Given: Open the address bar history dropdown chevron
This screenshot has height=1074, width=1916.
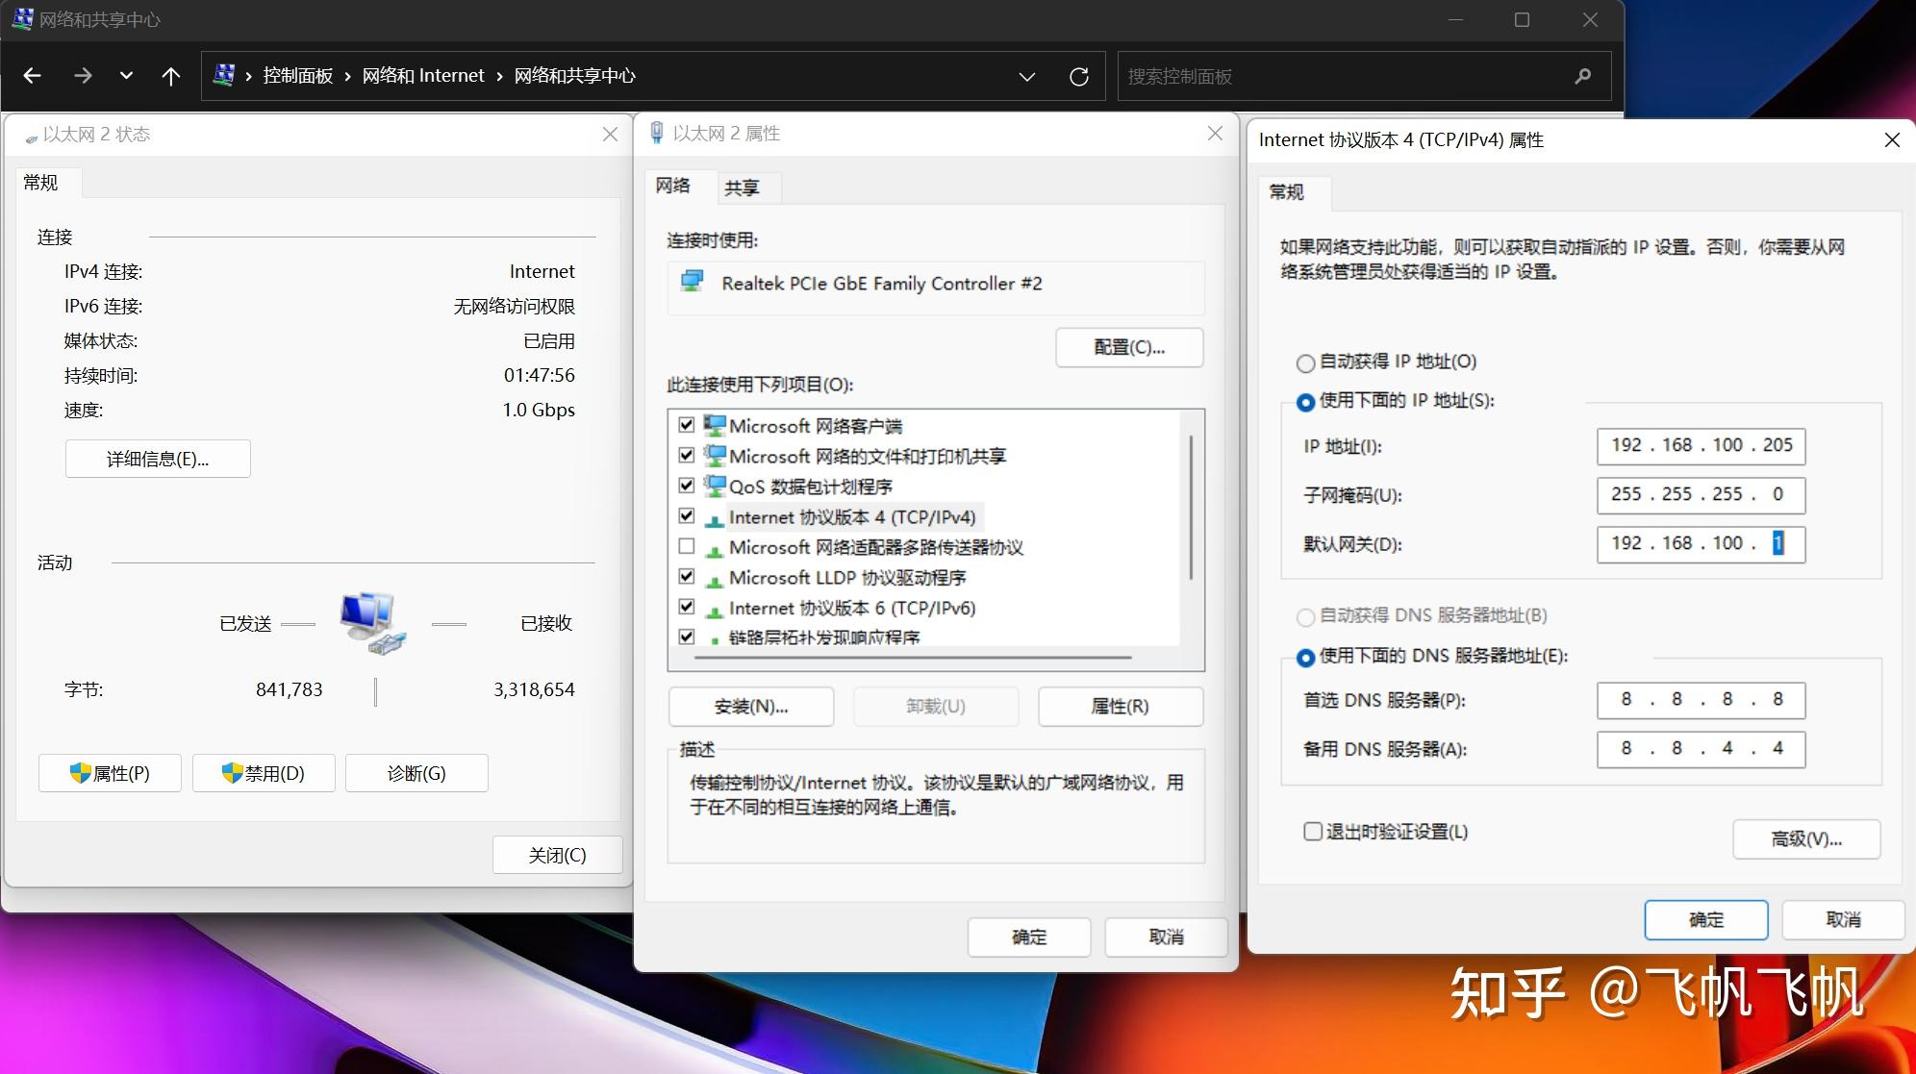Looking at the screenshot, I should pos(1025,76).
